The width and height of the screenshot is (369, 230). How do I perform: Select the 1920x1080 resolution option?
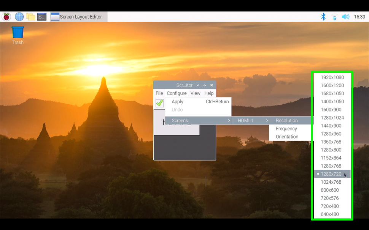[x=332, y=77]
